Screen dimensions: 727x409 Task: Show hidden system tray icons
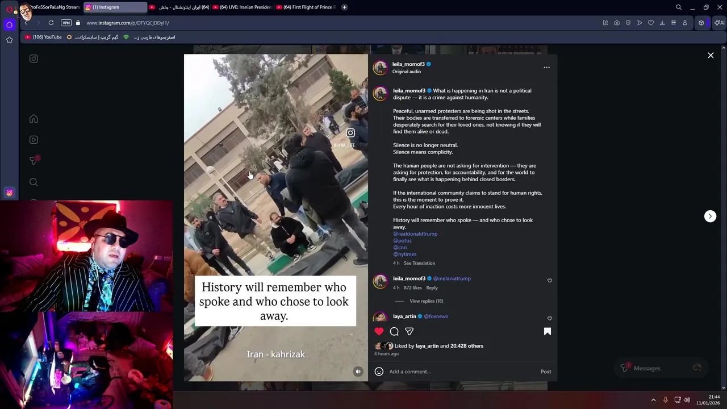[653, 400]
